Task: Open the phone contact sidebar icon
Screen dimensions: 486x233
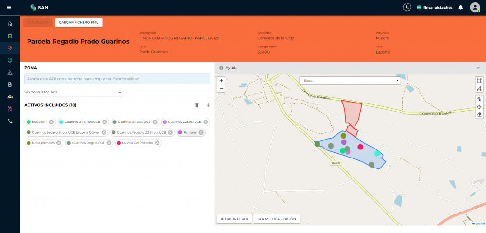Action: click(10, 121)
